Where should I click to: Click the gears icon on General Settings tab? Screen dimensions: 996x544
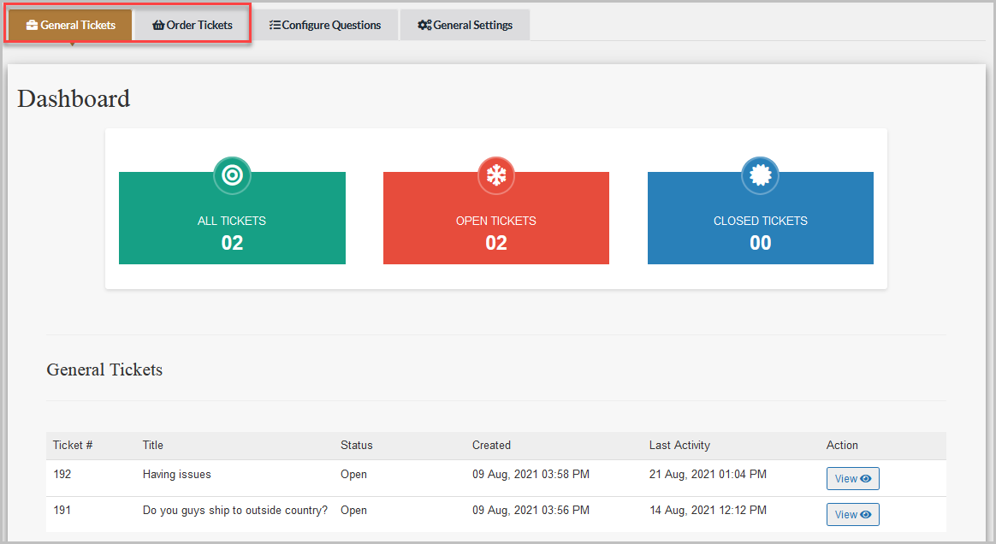point(424,25)
